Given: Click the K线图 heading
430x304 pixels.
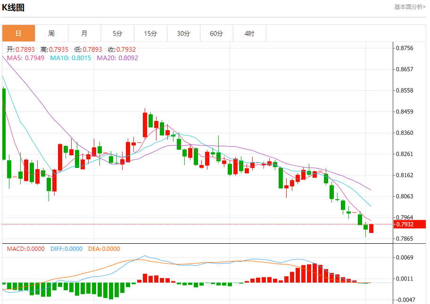Looking at the screenshot, I should (13, 8).
